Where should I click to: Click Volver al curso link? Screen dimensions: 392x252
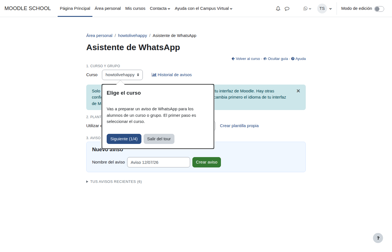(x=246, y=59)
